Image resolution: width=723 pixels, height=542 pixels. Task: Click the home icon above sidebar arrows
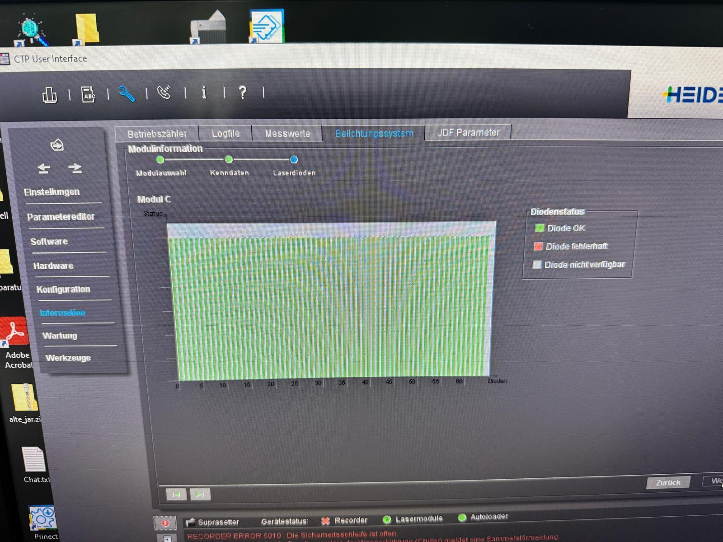pos(57,145)
